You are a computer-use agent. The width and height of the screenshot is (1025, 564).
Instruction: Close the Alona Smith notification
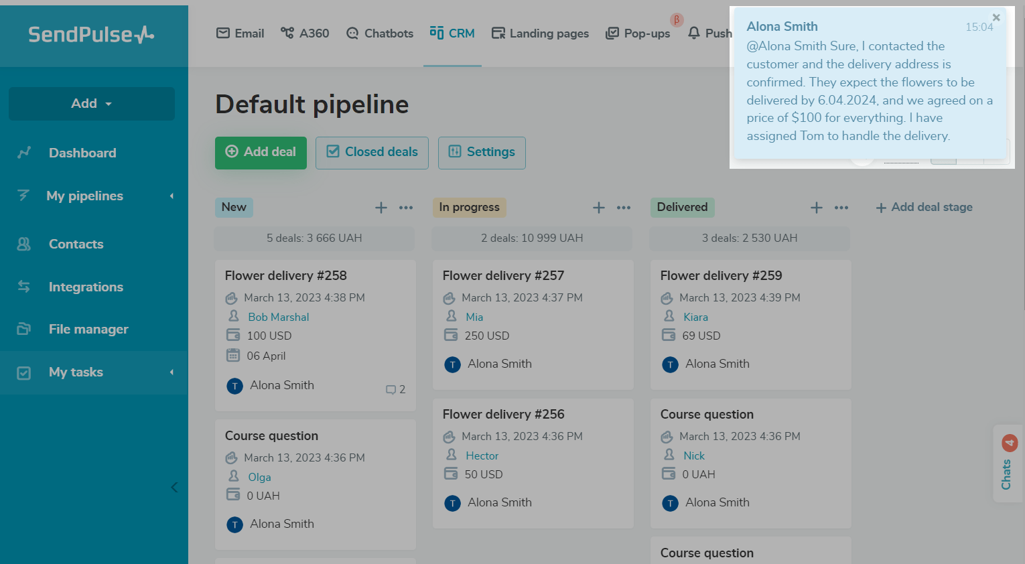point(996,18)
